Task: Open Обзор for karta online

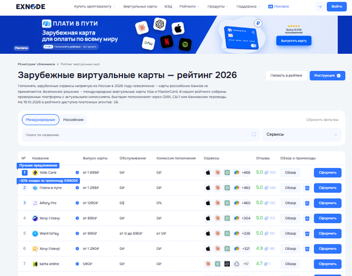Action: pyautogui.click(x=290, y=264)
